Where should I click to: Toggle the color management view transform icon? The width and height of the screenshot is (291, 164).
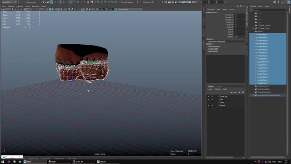pyautogui.click(x=115, y=9)
